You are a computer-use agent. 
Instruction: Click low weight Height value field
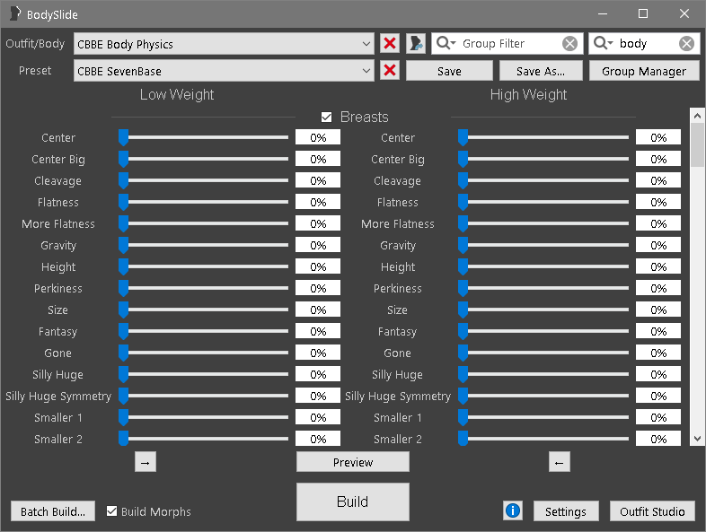(x=318, y=266)
